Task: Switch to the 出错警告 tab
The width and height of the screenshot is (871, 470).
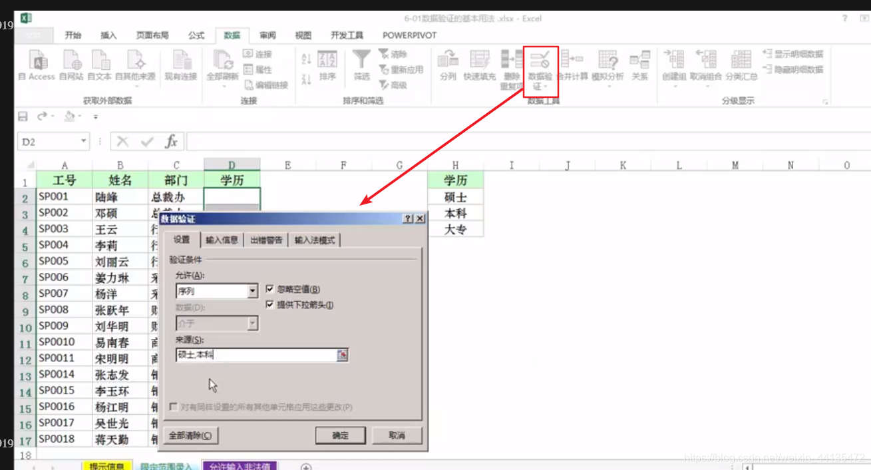Action: coord(265,239)
